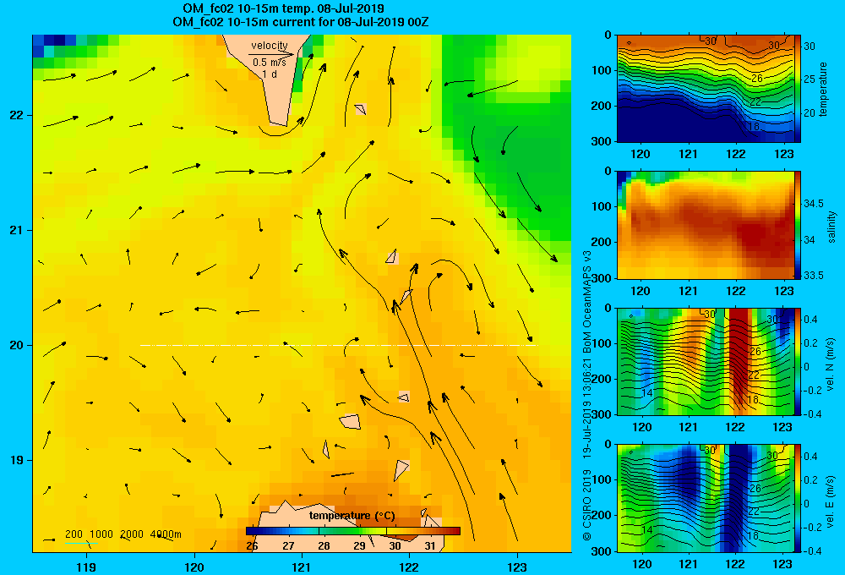Click depth label '300' on temperature section axis
This screenshot has width=845, height=575.
[x=603, y=141]
